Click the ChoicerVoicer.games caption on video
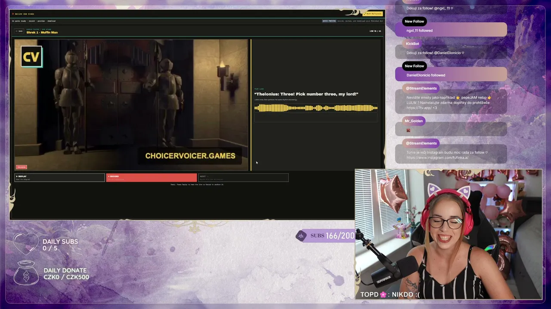The width and height of the screenshot is (551, 309). tap(190, 156)
